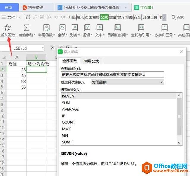The image size is (190, 176).
Task: Click function list scroll up arrow
Action: tap(179, 96)
